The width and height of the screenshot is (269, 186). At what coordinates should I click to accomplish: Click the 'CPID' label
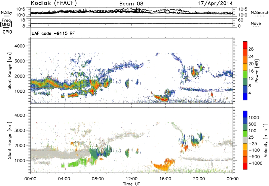pos(7,32)
